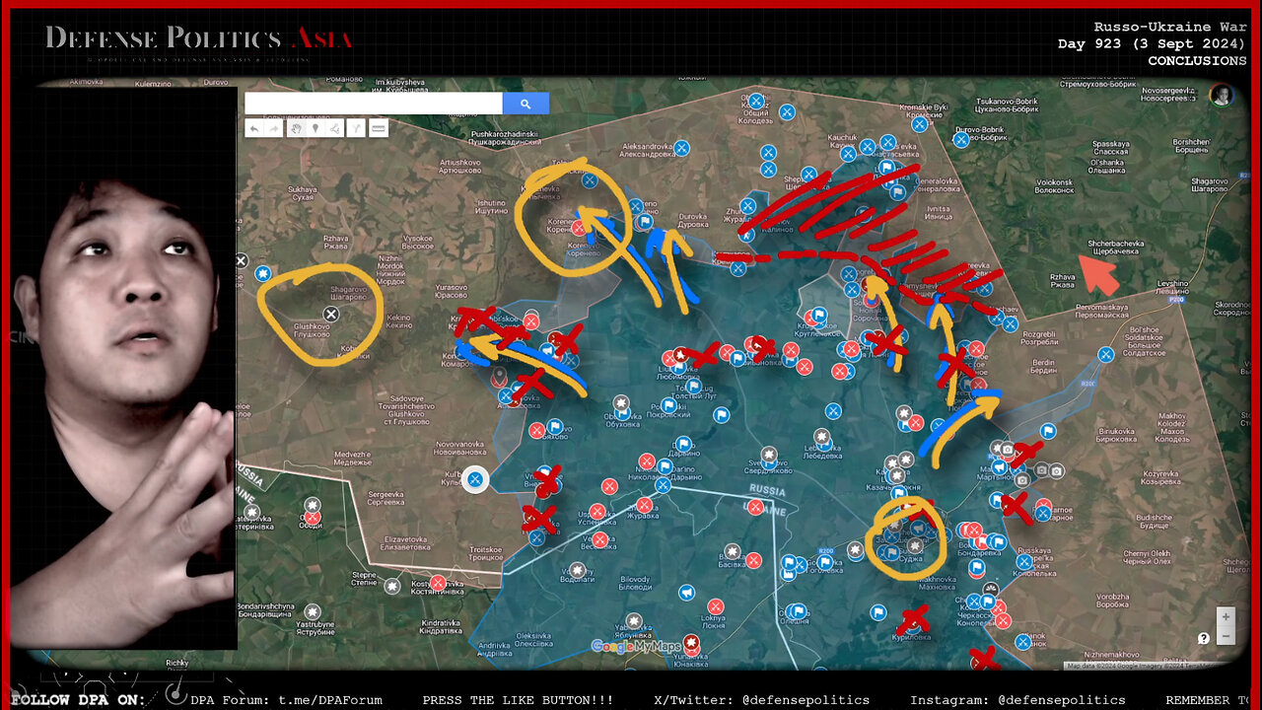Click the Sukhaya place label
This screenshot has height=710, width=1262.
pyautogui.click(x=302, y=191)
